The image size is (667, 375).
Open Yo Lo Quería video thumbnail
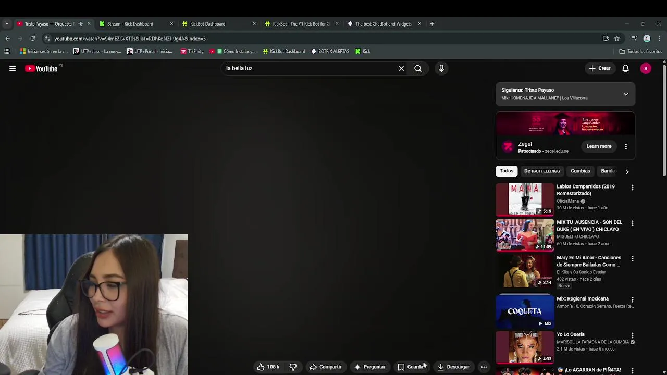[x=525, y=347]
